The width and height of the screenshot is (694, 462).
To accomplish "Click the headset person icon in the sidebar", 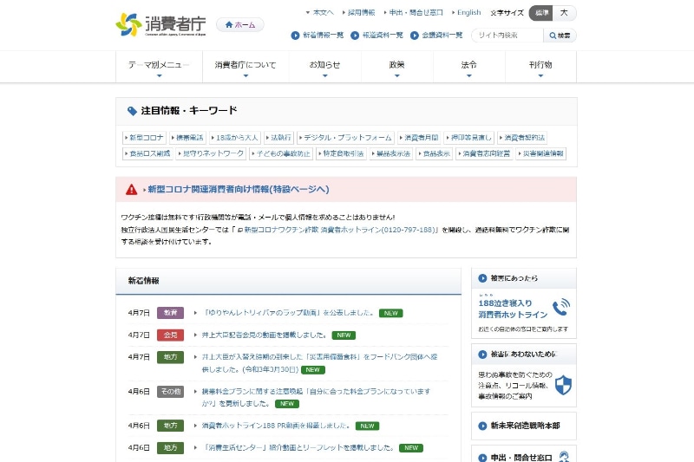I will click(x=564, y=456).
